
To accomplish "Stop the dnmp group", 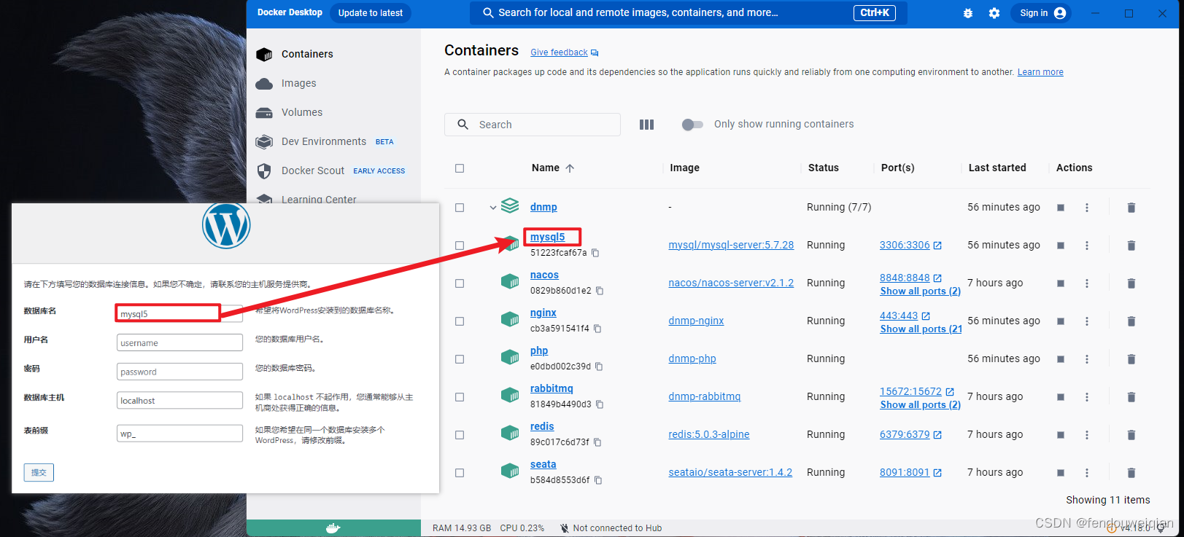I will pos(1061,208).
